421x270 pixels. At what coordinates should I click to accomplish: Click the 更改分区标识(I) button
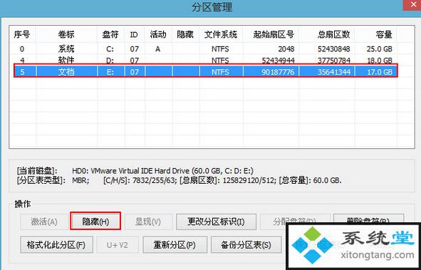pos(216,222)
